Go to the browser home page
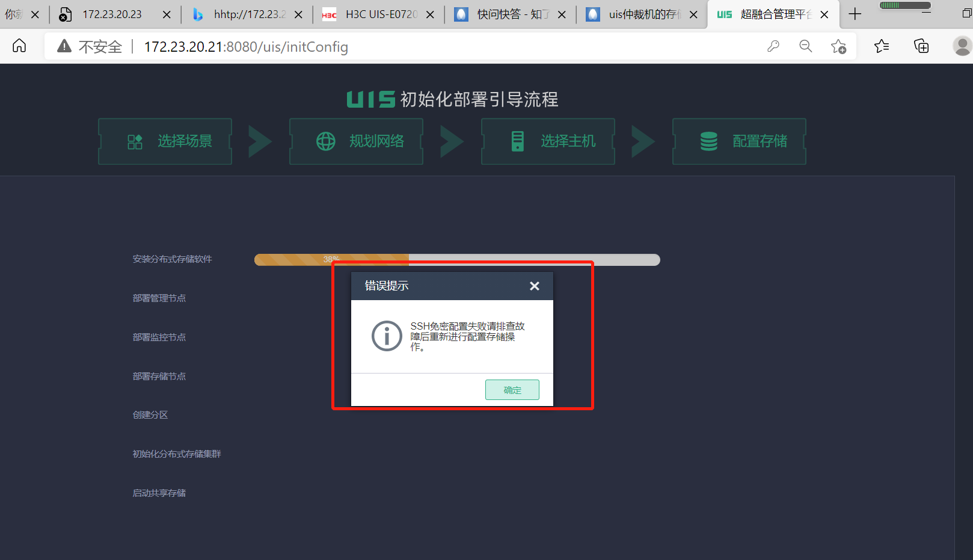The width and height of the screenshot is (973, 560). 19,46
